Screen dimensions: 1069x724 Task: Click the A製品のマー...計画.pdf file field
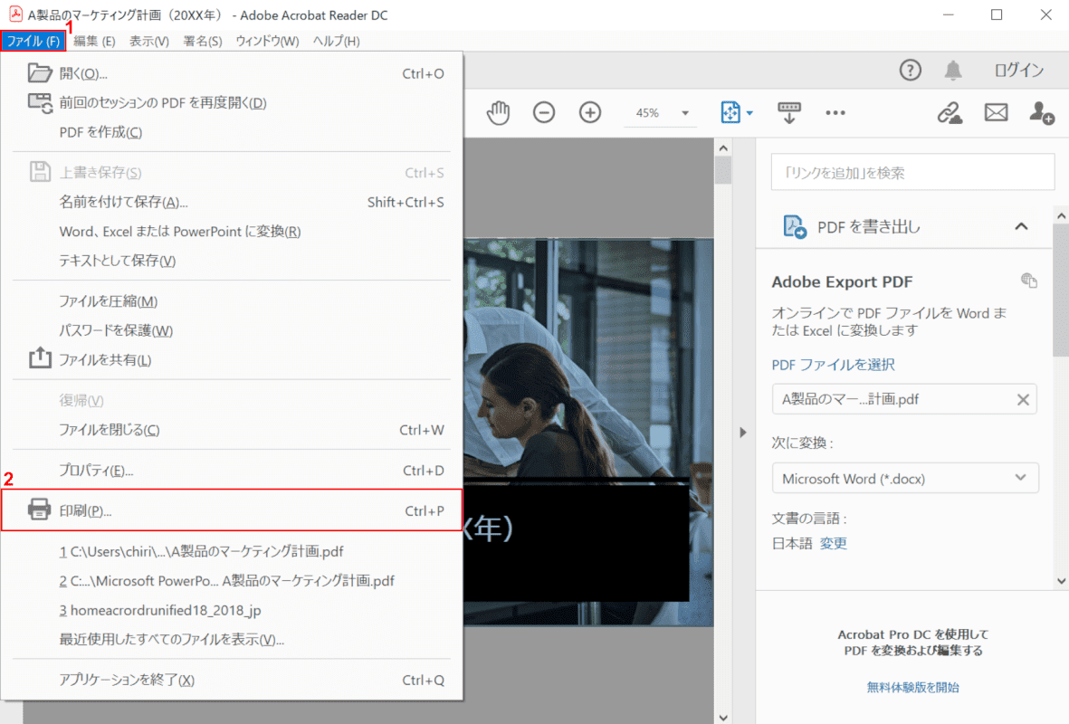click(x=904, y=399)
